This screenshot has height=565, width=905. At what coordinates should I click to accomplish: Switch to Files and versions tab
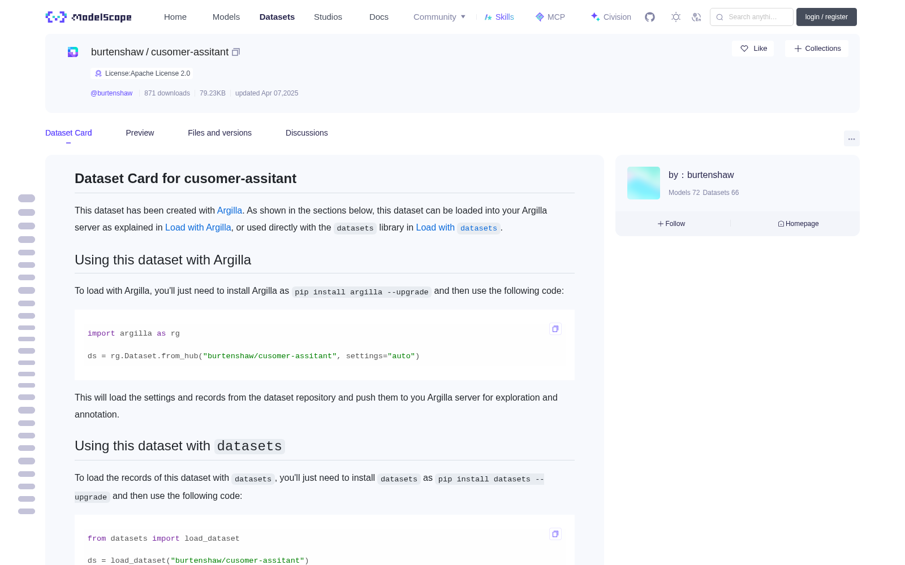pos(219,133)
